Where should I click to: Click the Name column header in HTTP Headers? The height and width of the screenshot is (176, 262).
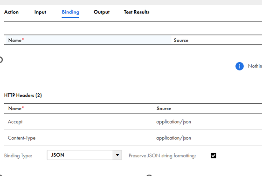pos(16,108)
